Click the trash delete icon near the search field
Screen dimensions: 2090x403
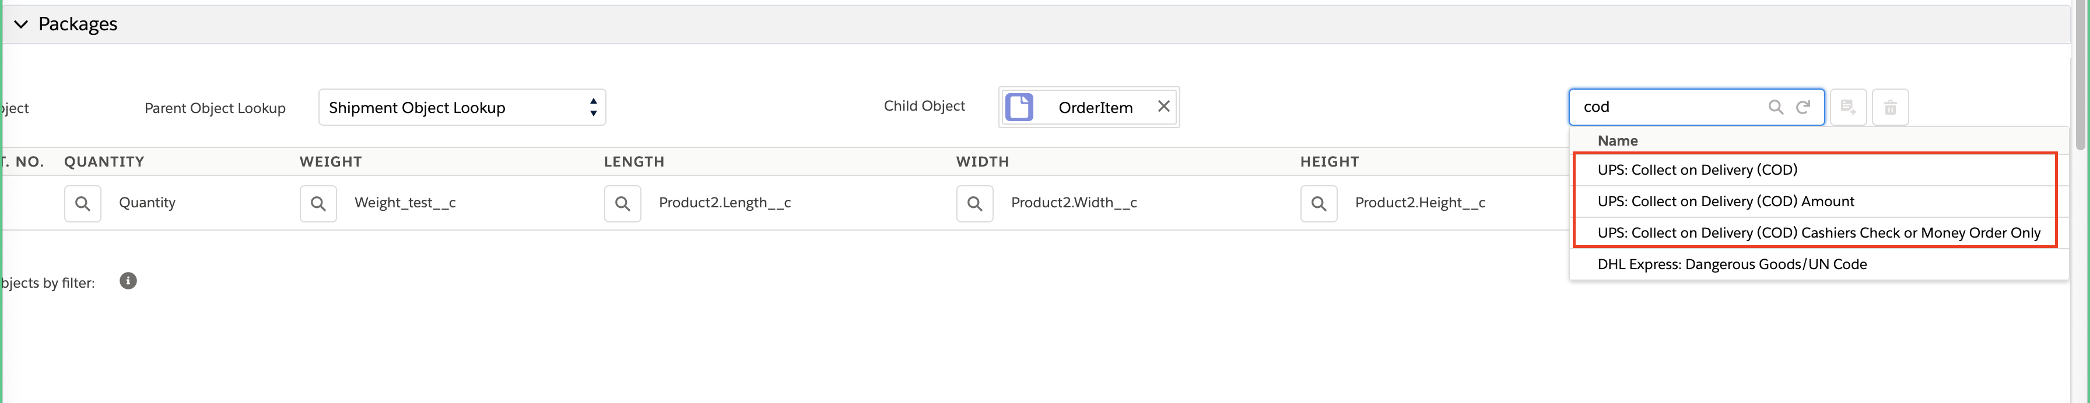pos(1891,106)
